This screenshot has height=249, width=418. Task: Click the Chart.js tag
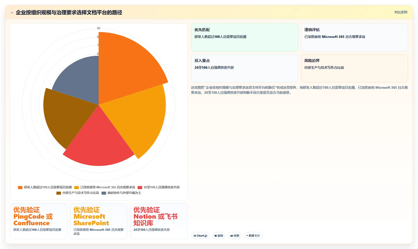pos(201,236)
